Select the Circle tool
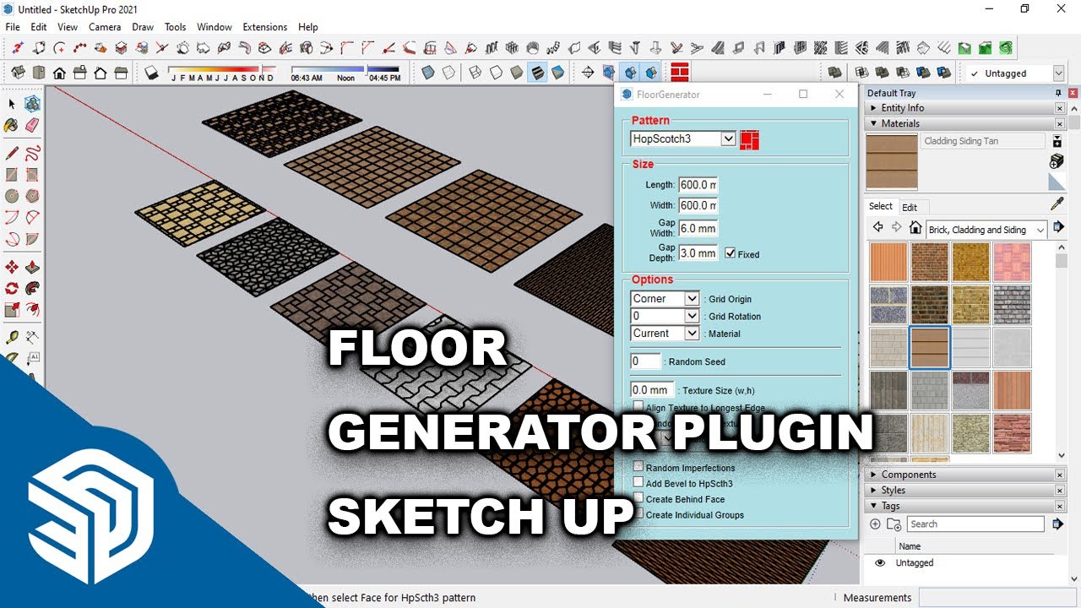 click(12, 196)
